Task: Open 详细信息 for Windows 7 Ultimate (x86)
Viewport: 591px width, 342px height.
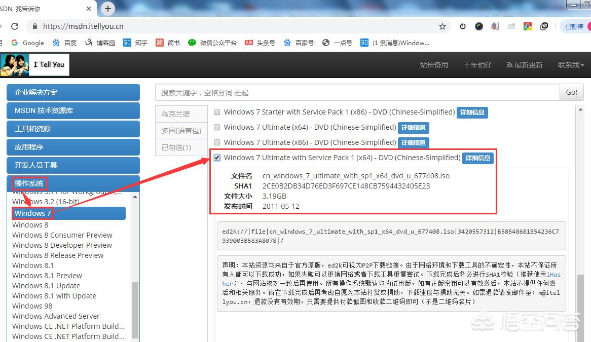Action: 414,143
